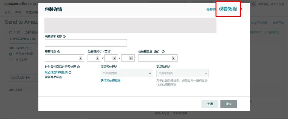Image resolution: width=288 pixels, height=119 pixels.
Task: Click the search magnifier icon in header
Action: [254, 4]
